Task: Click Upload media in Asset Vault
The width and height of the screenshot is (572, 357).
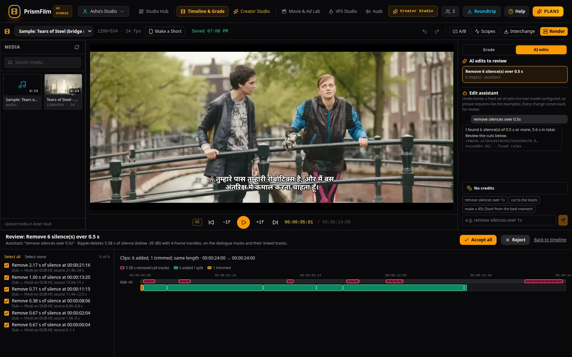Action: pyautogui.click(x=28, y=224)
